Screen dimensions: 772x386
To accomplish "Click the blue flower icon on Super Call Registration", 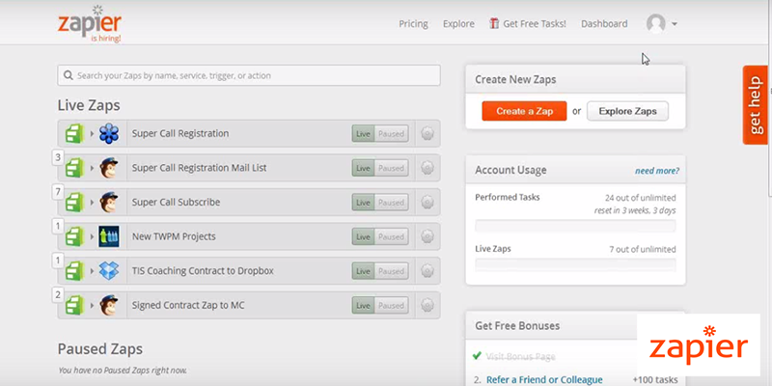I will pos(109,134).
